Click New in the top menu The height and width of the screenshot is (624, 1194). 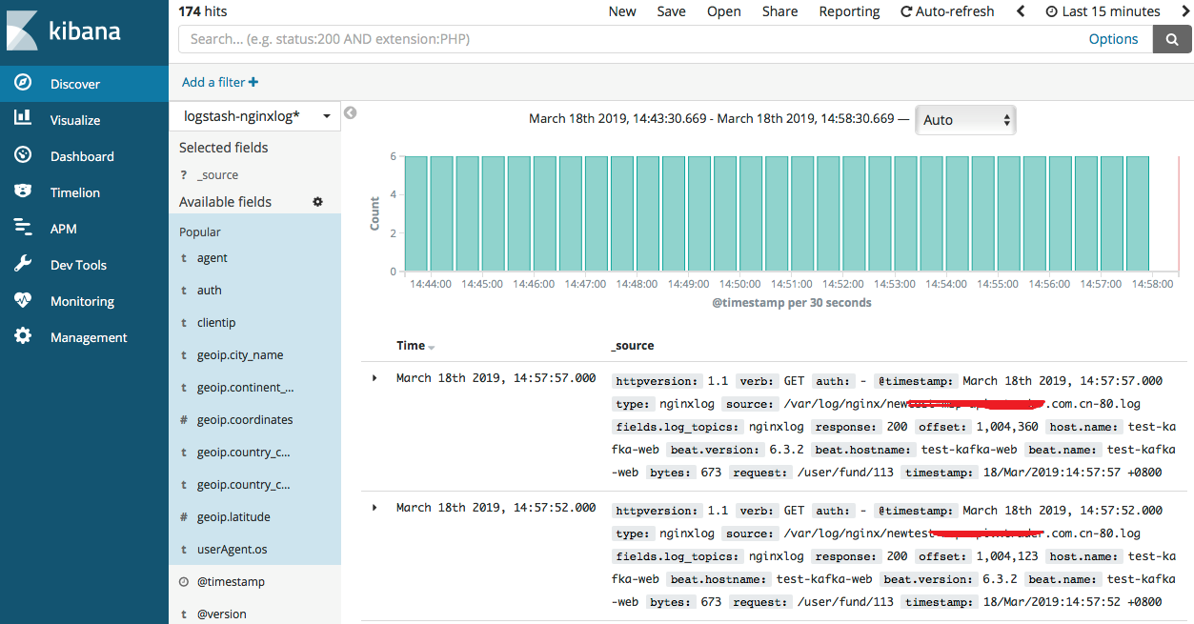click(622, 11)
